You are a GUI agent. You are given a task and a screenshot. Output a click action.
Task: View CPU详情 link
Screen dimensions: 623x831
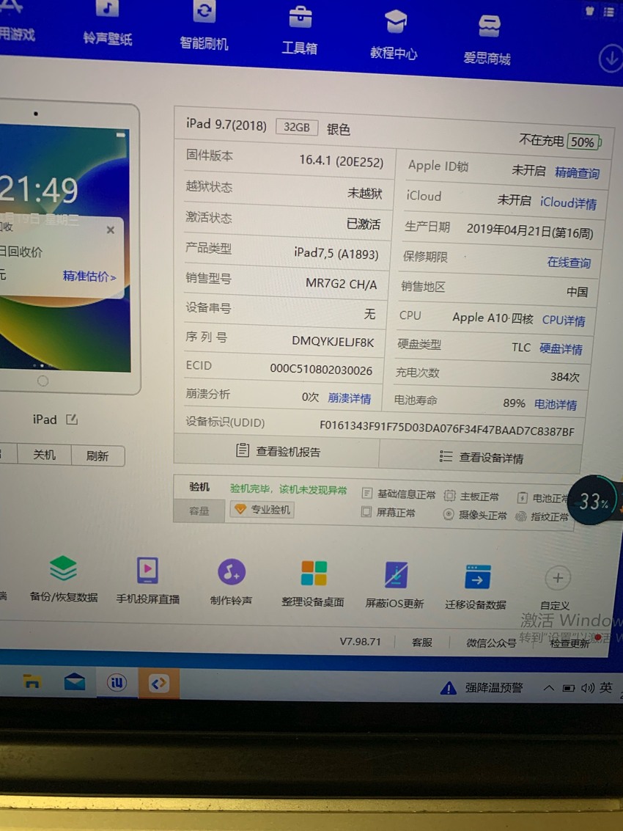564,321
